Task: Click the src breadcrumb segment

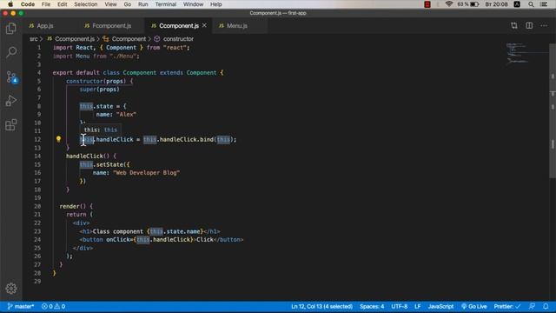Action: (x=33, y=38)
